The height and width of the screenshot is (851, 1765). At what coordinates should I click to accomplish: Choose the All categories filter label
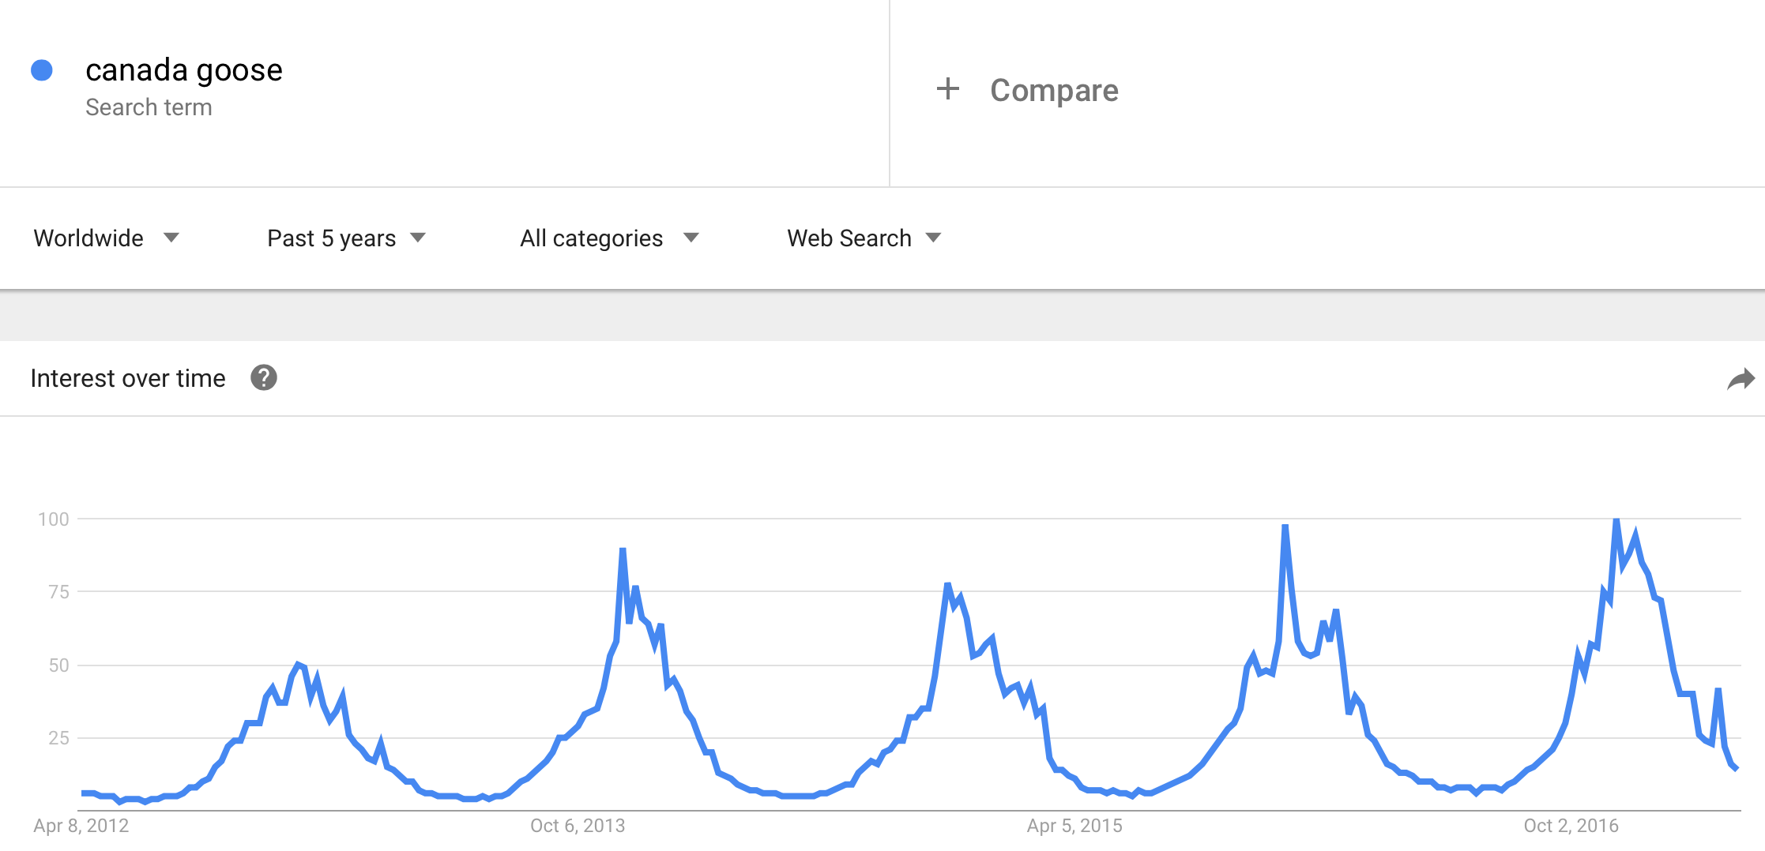pyautogui.click(x=591, y=238)
